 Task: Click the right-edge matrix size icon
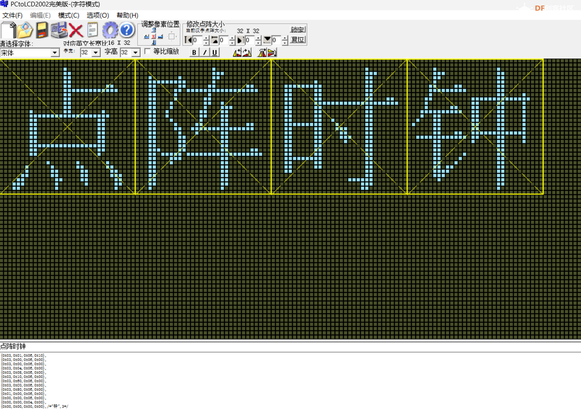[x=240, y=40]
